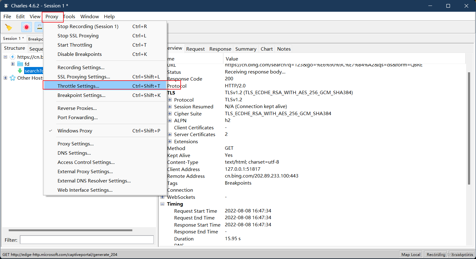Open Recording Settings...

[105, 68]
